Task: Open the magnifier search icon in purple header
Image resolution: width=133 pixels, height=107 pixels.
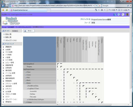Action: (x=119, y=15)
